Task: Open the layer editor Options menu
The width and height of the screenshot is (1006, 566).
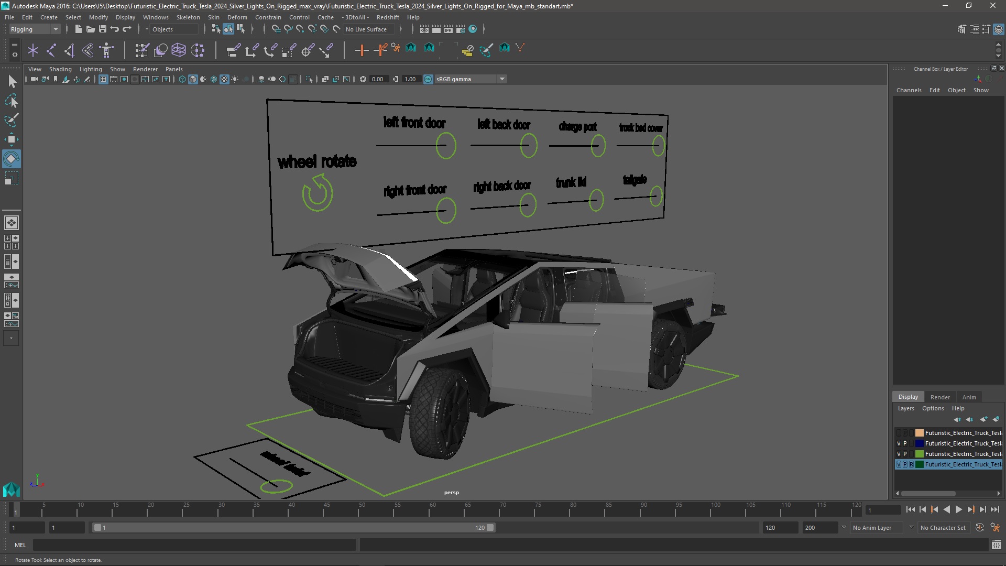Action: 933,409
